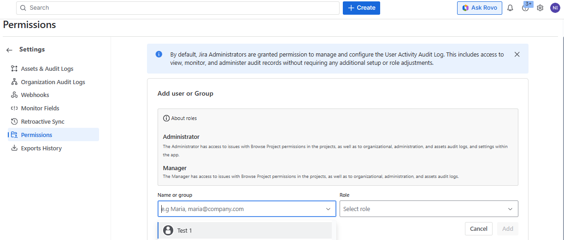Click the Retroactive Sync icon
This screenshot has height=240, width=564.
[14, 122]
